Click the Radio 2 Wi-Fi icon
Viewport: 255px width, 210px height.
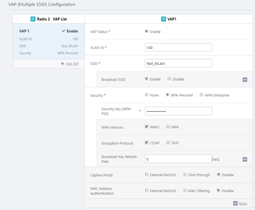click(x=33, y=19)
